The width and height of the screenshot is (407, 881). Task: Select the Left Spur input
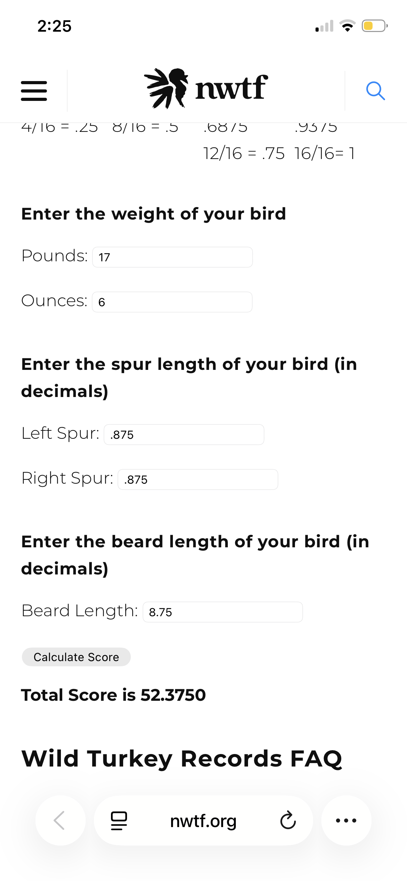184,435
